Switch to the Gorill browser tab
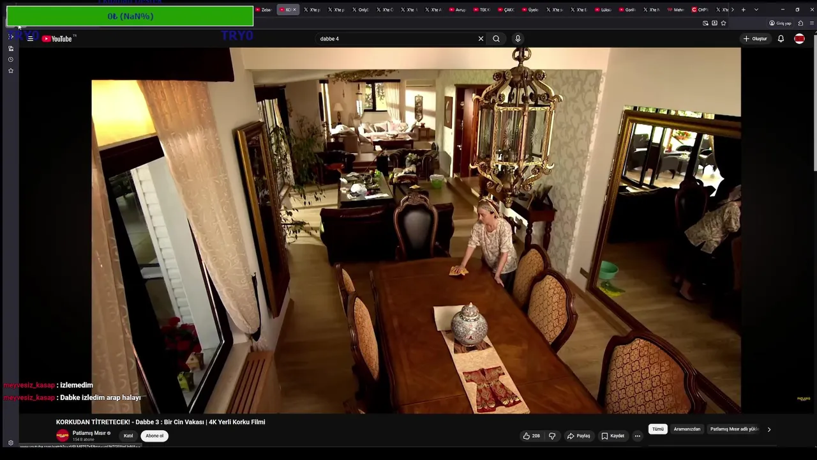817x460 pixels. (627, 10)
